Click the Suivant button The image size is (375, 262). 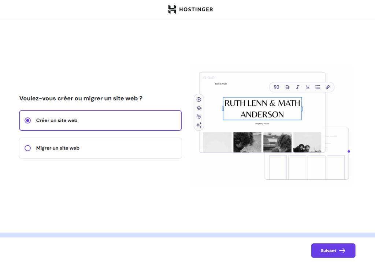[333, 250]
